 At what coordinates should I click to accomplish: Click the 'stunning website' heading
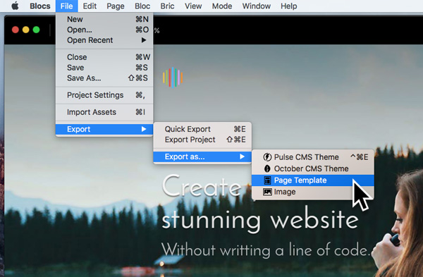tap(260, 221)
